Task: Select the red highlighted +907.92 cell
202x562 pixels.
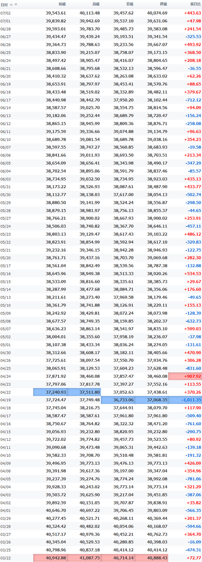Action: tap(185, 376)
